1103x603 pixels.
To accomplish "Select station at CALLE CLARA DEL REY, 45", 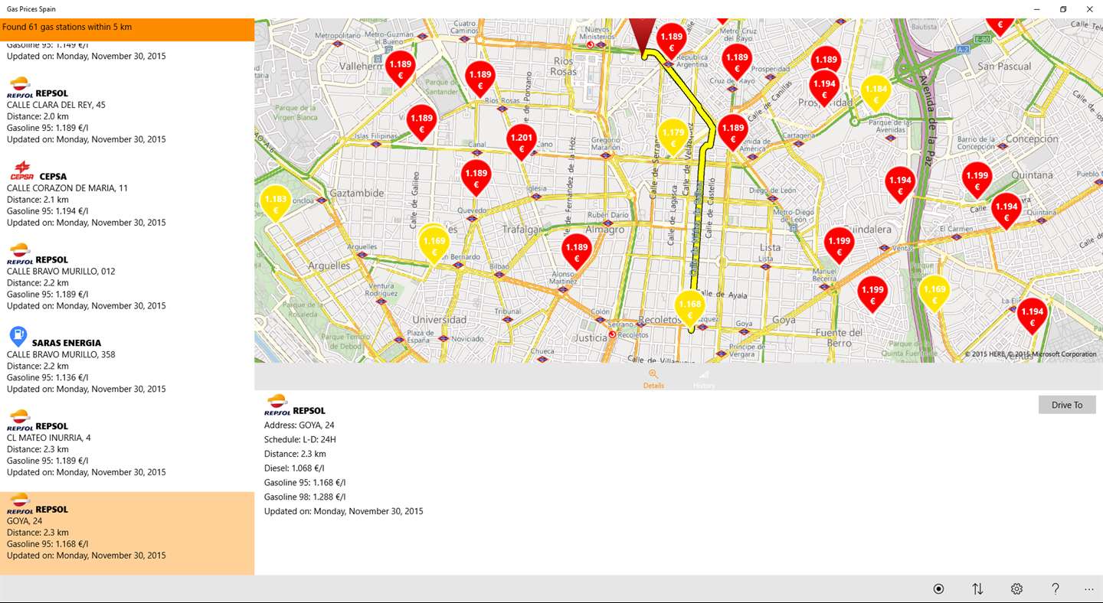I will coord(127,111).
